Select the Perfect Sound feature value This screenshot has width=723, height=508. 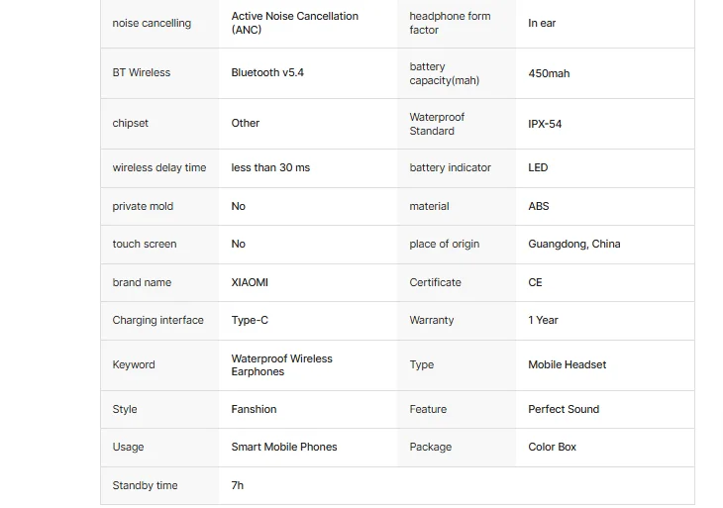(x=564, y=409)
